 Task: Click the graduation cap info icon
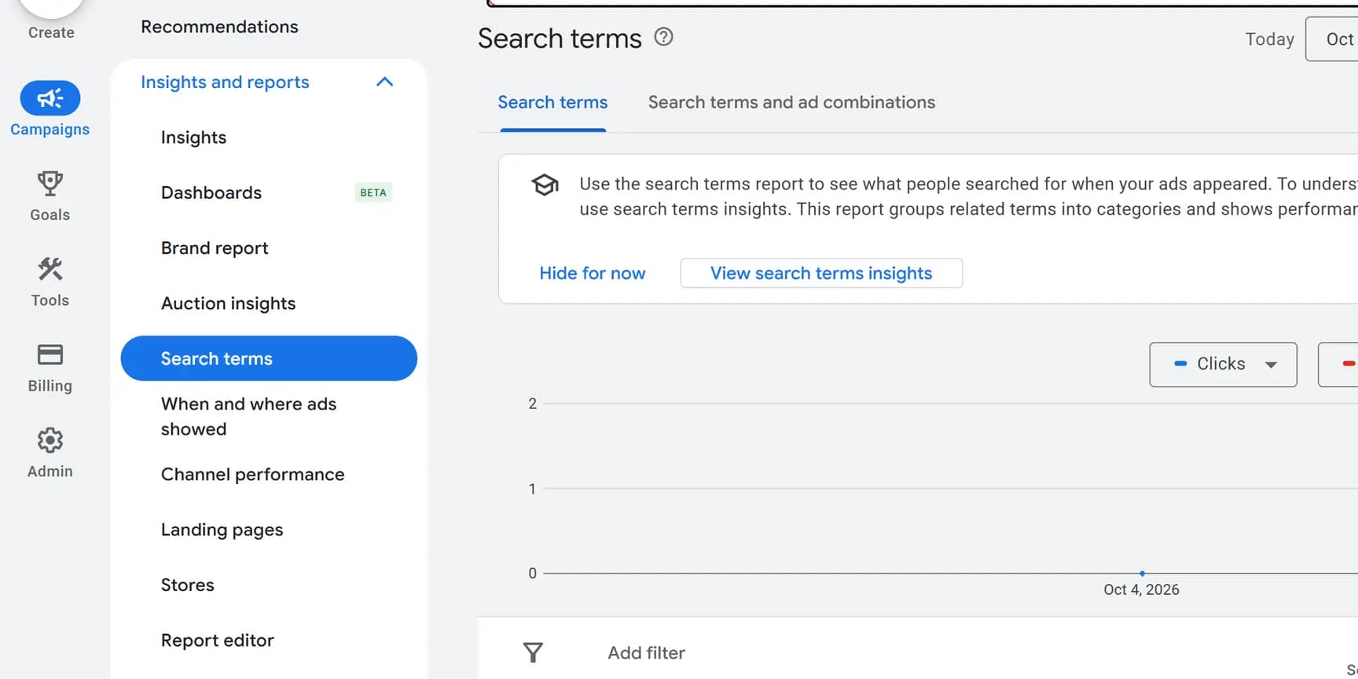click(x=545, y=185)
